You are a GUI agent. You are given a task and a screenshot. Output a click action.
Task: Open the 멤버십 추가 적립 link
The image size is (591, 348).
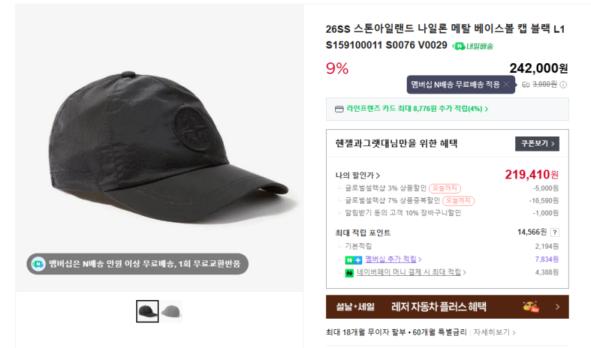(393, 259)
